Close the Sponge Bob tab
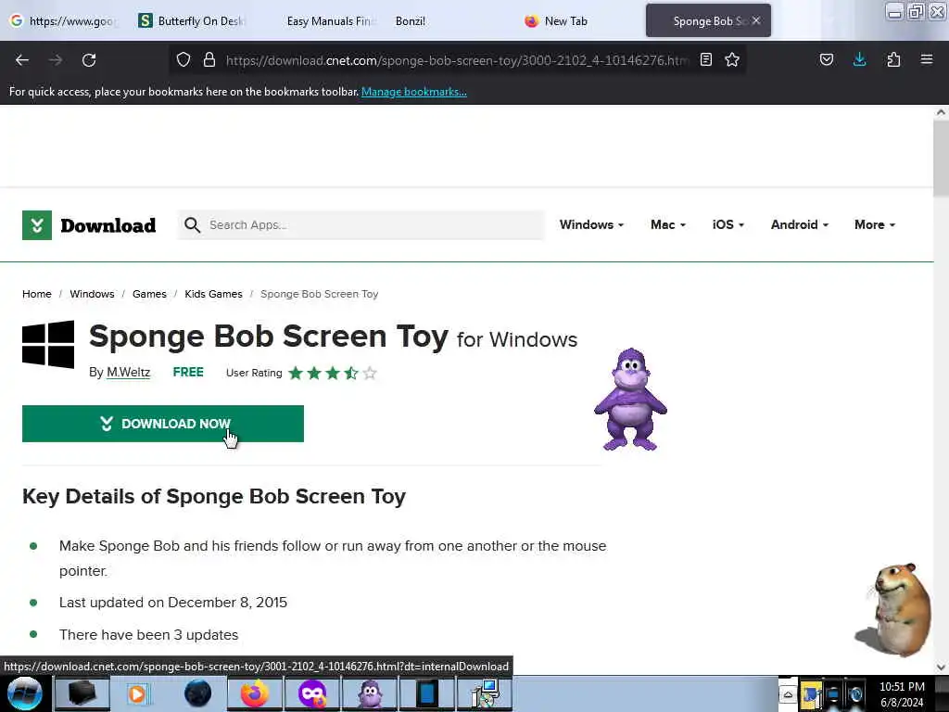 click(756, 20)
